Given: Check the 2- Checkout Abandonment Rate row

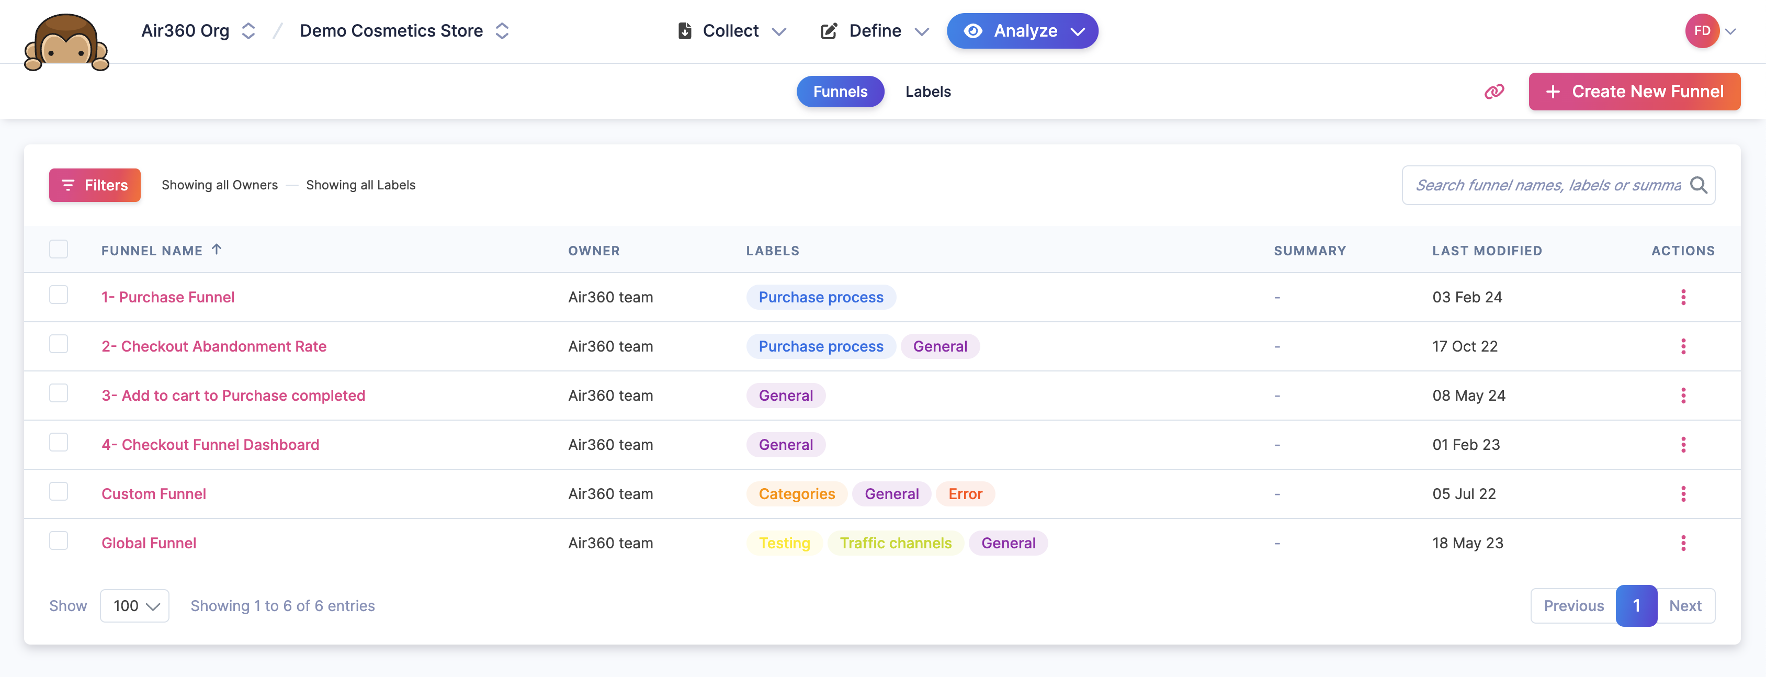Looking at the screenshot, I should pyautogui.click(x=59, y=344).
